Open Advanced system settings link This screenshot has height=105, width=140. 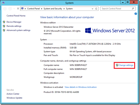tap(19, 30)
